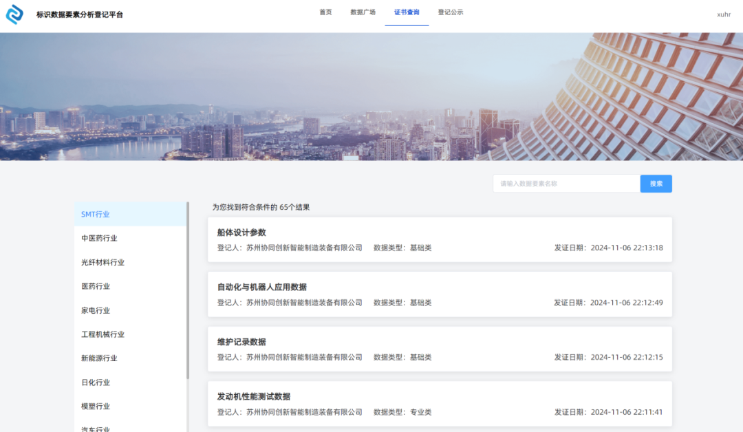Click the username xuhr in top right
This screenshot has height=432, width=743.
(x=724, y=14)
